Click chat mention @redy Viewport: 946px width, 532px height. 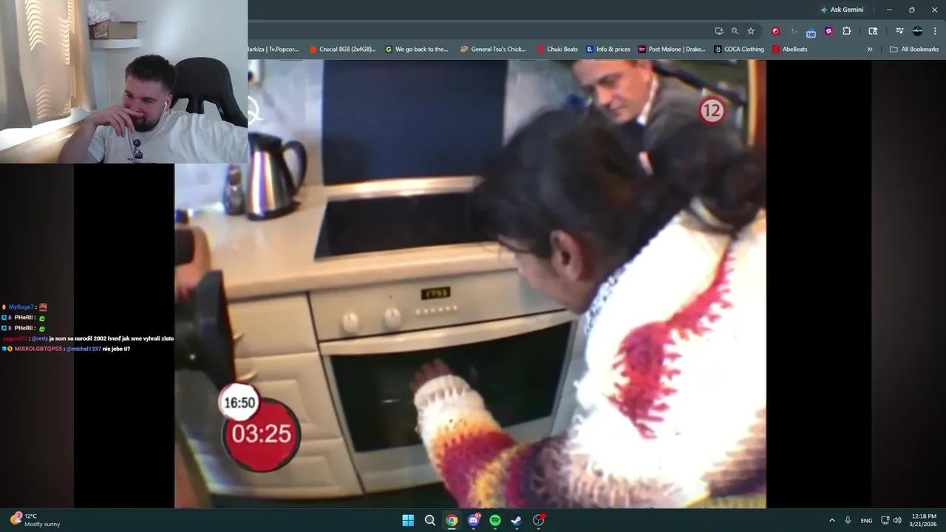[x=40, y=338]
